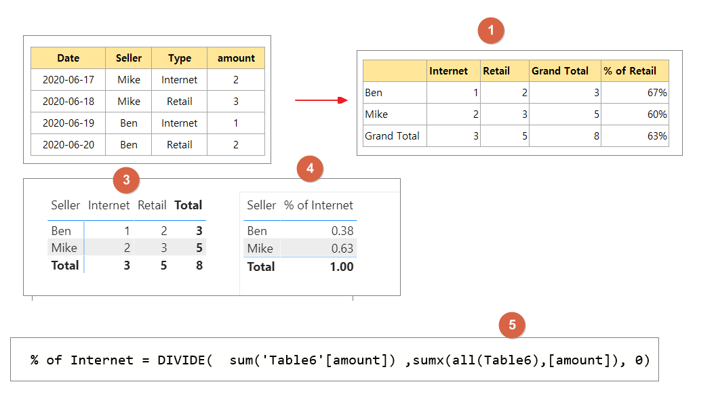The width and height of the screenshot is (716, 401).
Task: Click Ben in the 2020-06-20 row
Action: pyautogui.click(x=129, y=144)
